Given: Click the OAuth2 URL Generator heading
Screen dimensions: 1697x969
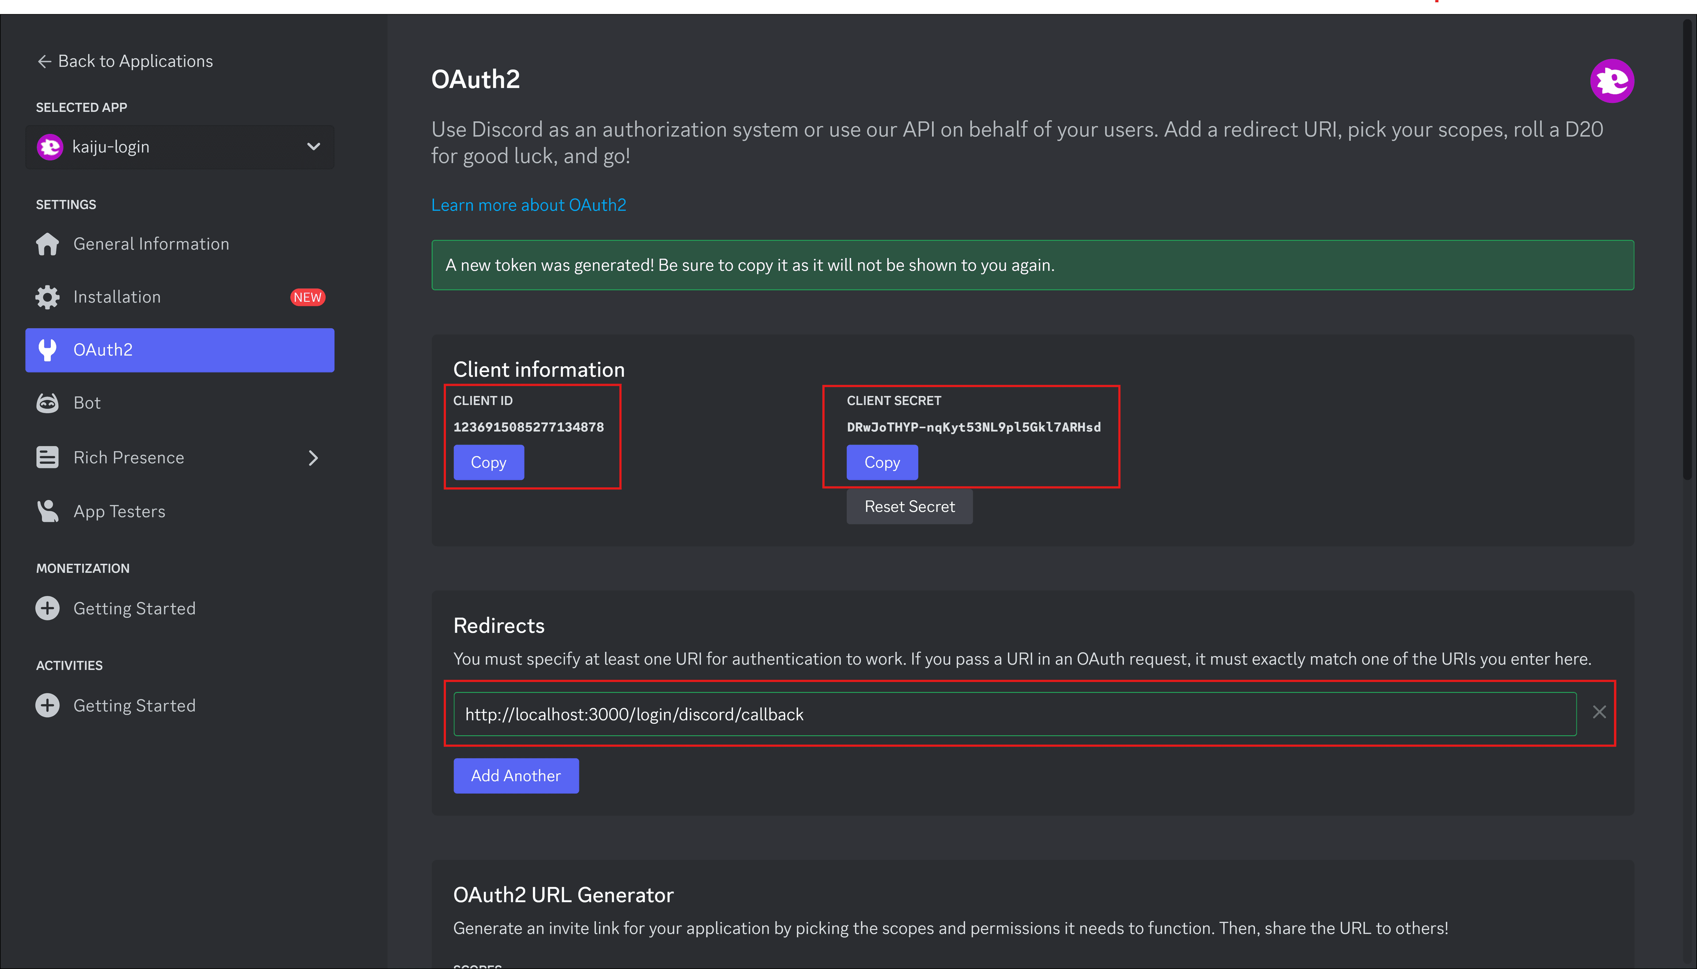Looking at the screenshot, I should (563, 895).
